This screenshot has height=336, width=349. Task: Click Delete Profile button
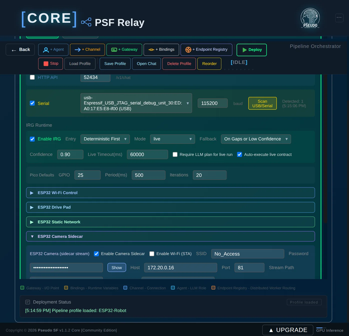pos(179,64)
